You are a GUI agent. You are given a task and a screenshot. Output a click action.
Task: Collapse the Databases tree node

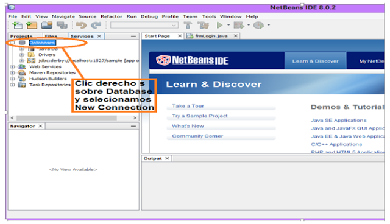12,43
